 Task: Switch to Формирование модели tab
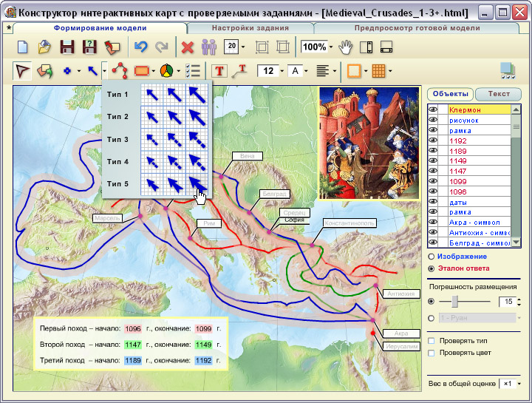(100, 28)
